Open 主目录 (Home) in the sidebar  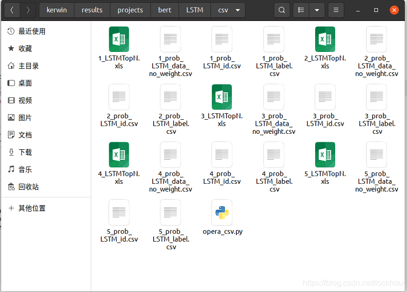click(x=46, y=66)
